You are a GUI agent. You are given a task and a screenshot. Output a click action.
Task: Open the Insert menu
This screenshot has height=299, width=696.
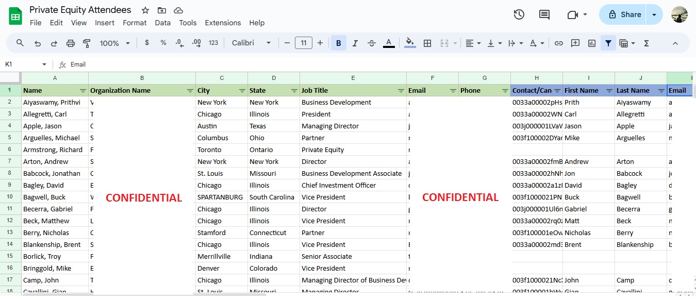click(x=105, y=23)
